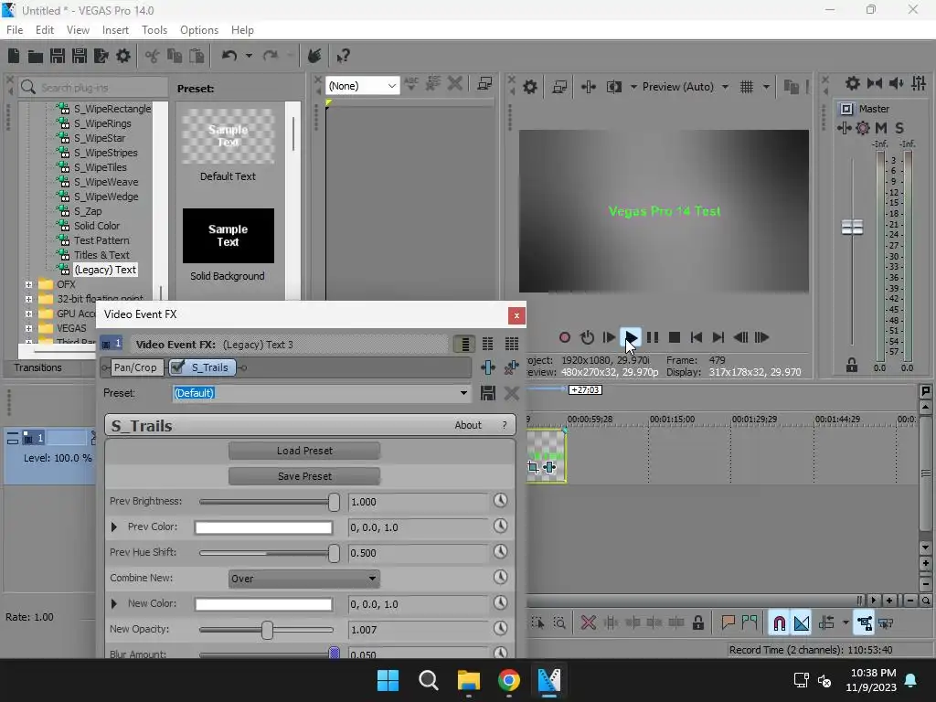
Task: Delete preset X icon in Video Event FX
Action: coord(512,393)
